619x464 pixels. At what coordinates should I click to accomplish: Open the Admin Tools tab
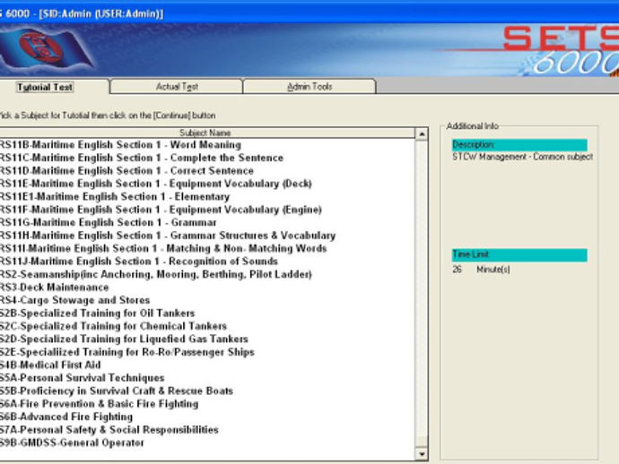pos(309,87)
